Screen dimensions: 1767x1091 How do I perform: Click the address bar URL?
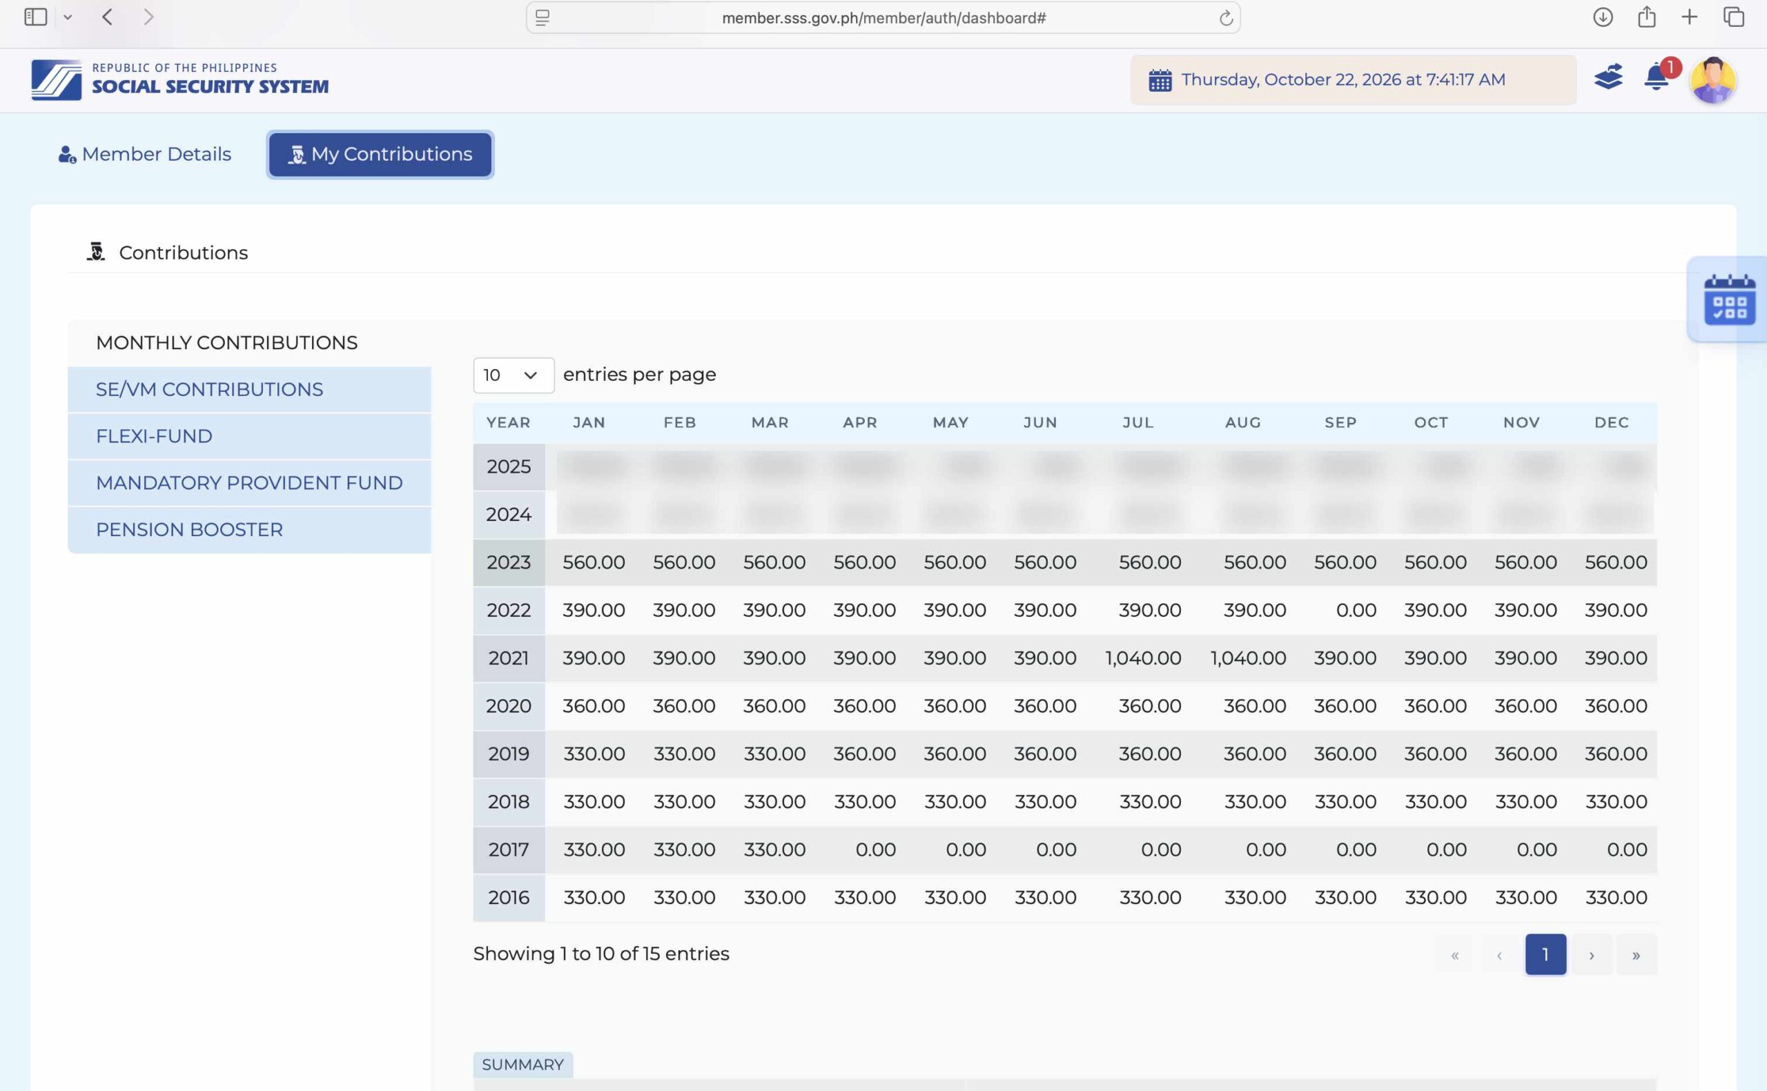point(884,18)
